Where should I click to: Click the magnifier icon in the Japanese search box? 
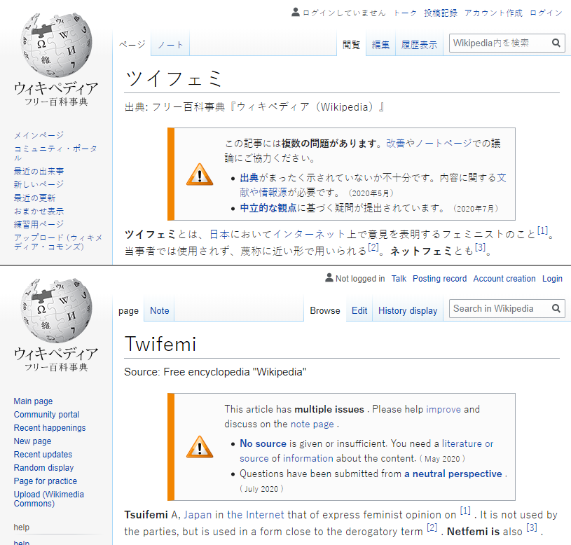556,43
